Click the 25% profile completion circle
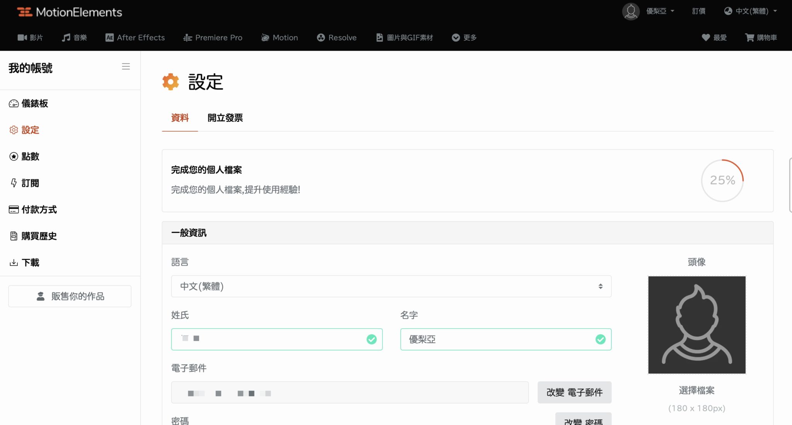This screenshot has height=425, width=792. pos(722,180)
